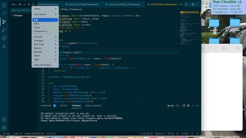Screen dimensions: 246x138
Task: Open the Source Control view icon
Action: point(4,22)
